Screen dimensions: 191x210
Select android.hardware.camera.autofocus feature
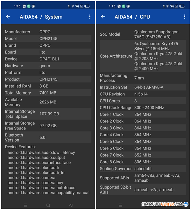tap(41, 188)
